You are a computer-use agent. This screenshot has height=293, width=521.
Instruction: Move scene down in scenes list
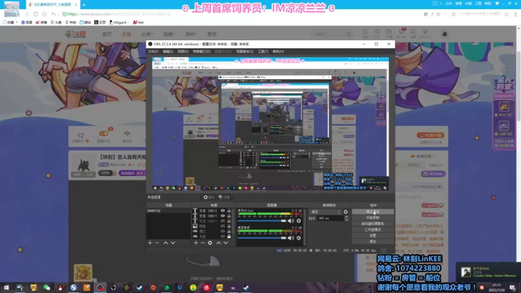(173, 243)
